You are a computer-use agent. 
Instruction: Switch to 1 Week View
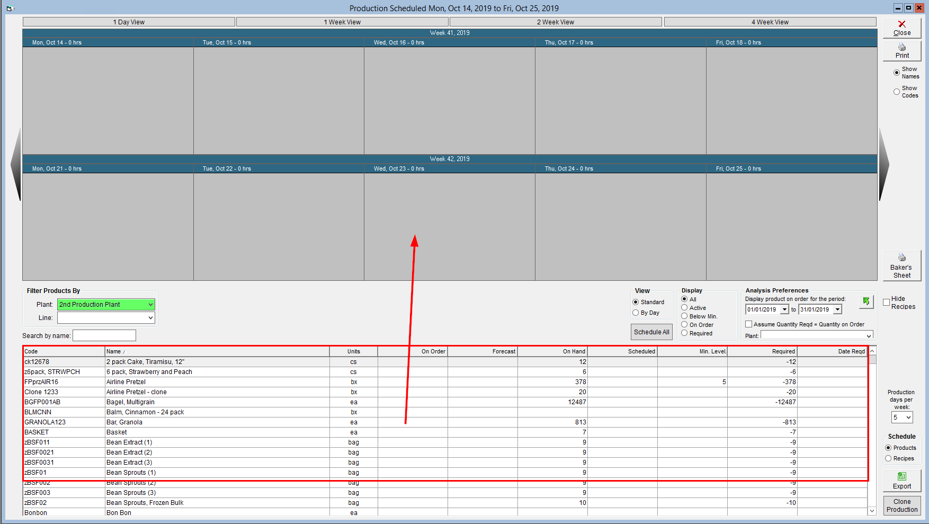342,22
